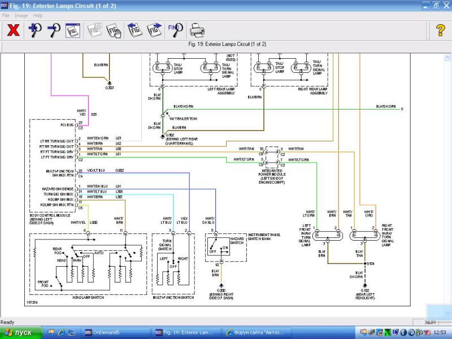The image size is (452, 339).
Task: Zoom in with the plus magnifier icon
Action: (35, 31)
